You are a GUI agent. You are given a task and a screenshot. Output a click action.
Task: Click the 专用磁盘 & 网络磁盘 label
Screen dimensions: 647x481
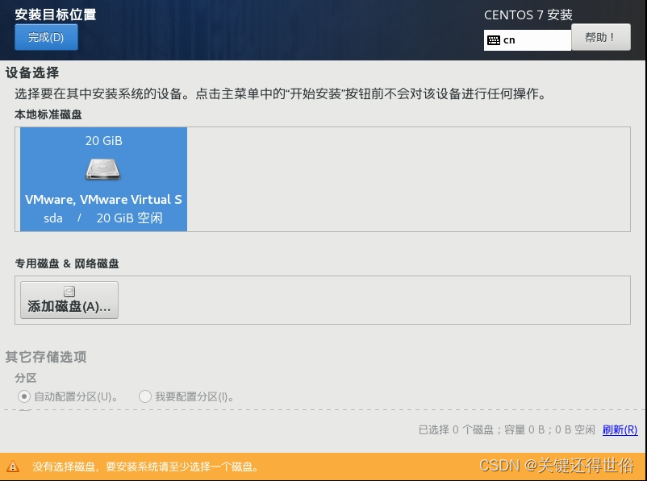(67, 263)
